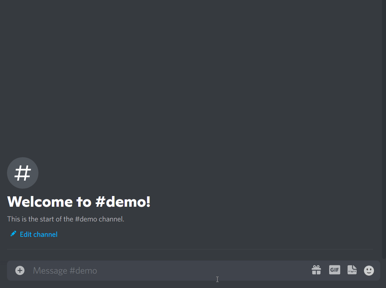This screenshot has width=386, height=288.
Task: Open the GIF picker
Action: pos(335,270)
